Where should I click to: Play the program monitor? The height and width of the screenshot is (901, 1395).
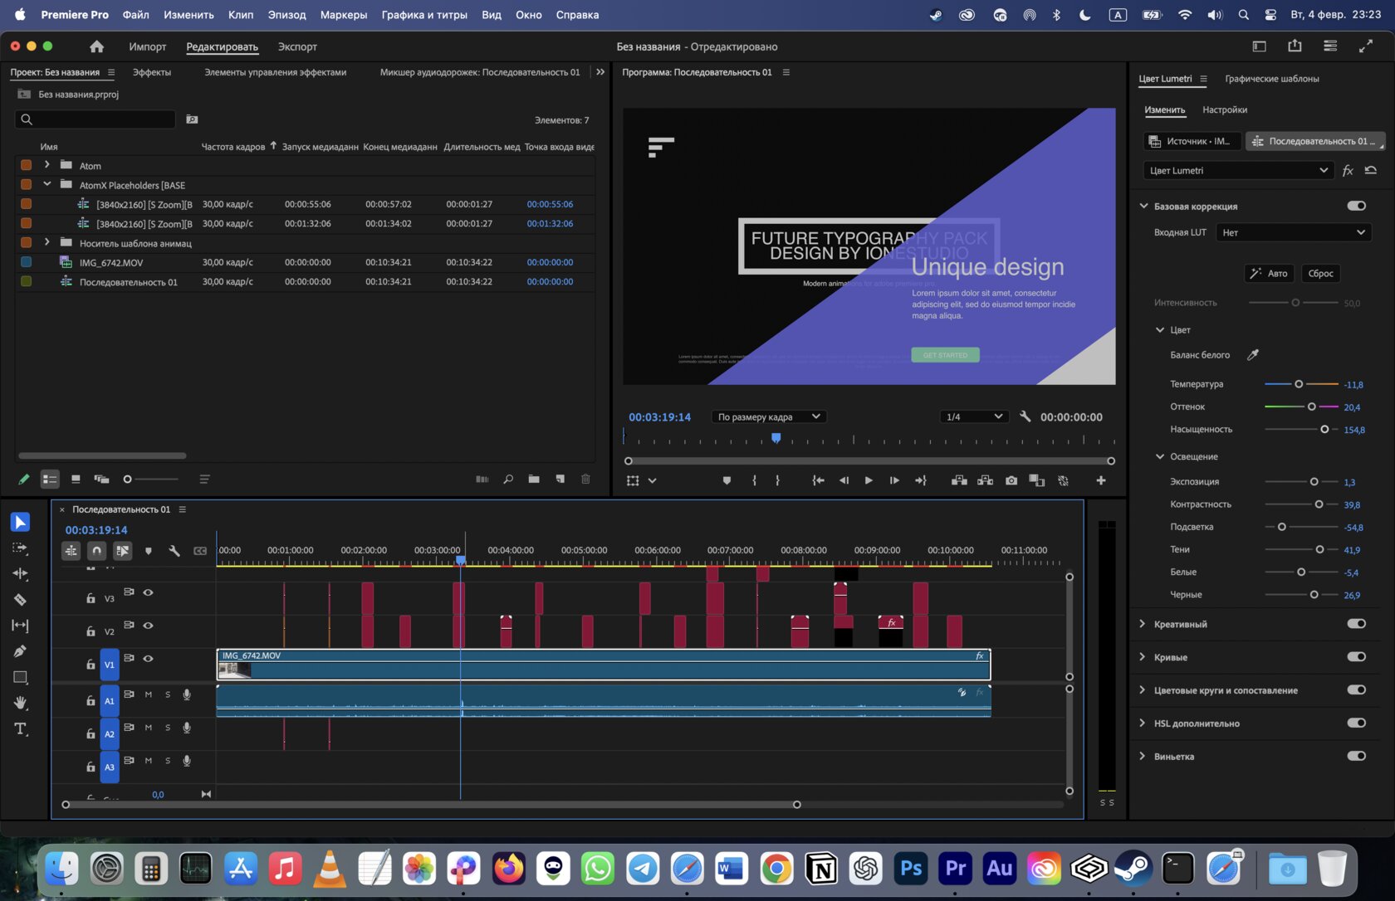pos(869,480)
